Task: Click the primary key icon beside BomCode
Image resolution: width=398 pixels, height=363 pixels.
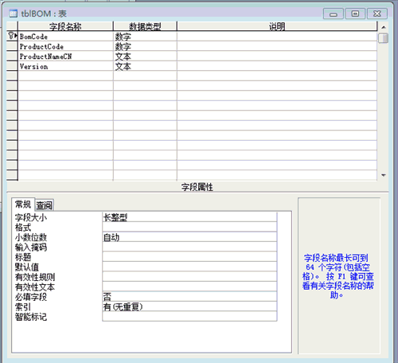Action: (11, 35)
